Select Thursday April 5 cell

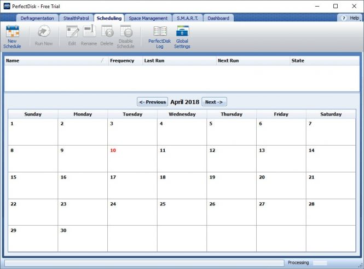pyautogui.click(x=232, y=132)
